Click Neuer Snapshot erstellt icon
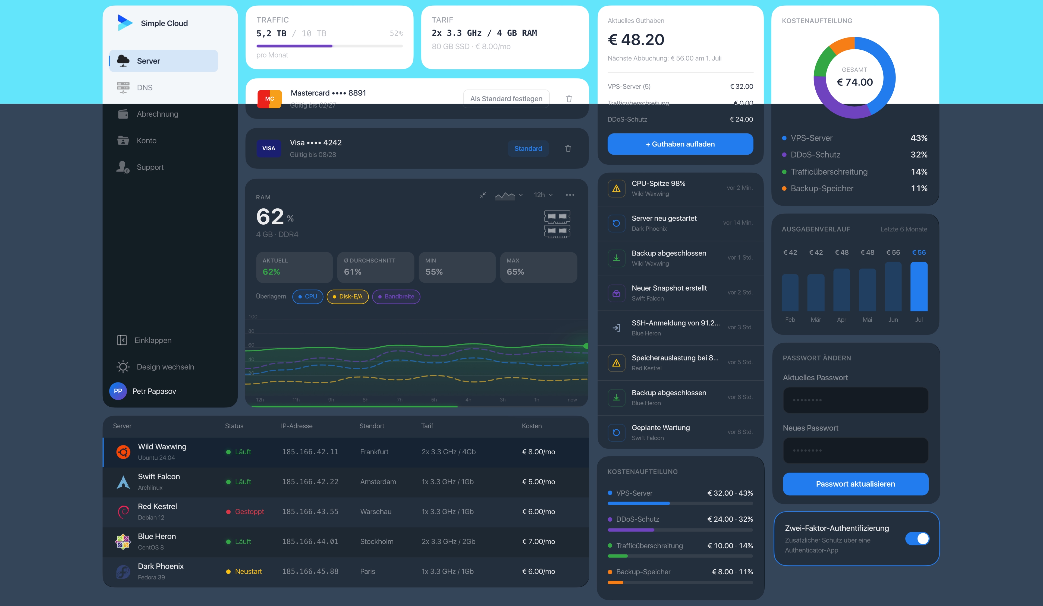This screenshot has width=1043, height=606. [616, 293]
